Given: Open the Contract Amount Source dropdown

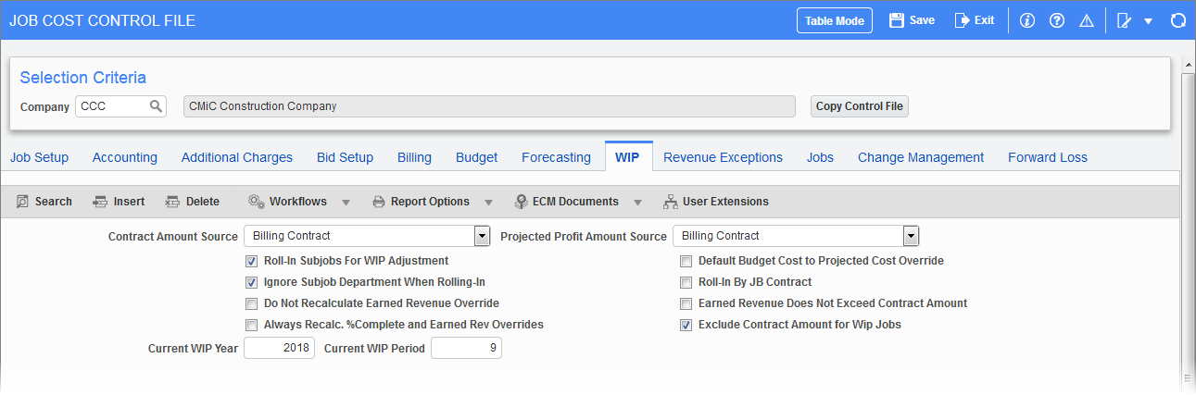Looking at the screenshot, I should (x=482, y=236).
